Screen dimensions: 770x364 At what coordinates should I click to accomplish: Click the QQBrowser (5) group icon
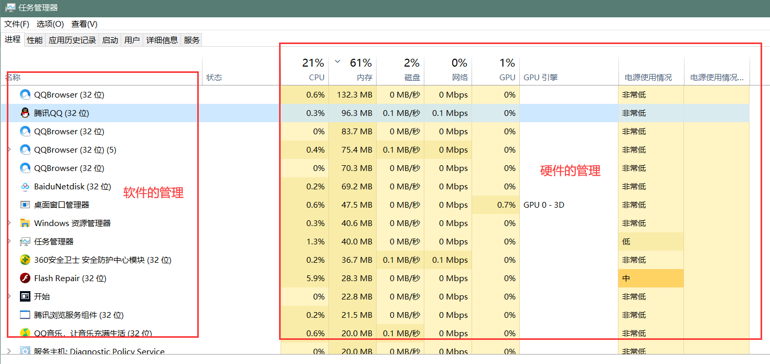coord(25,150)
